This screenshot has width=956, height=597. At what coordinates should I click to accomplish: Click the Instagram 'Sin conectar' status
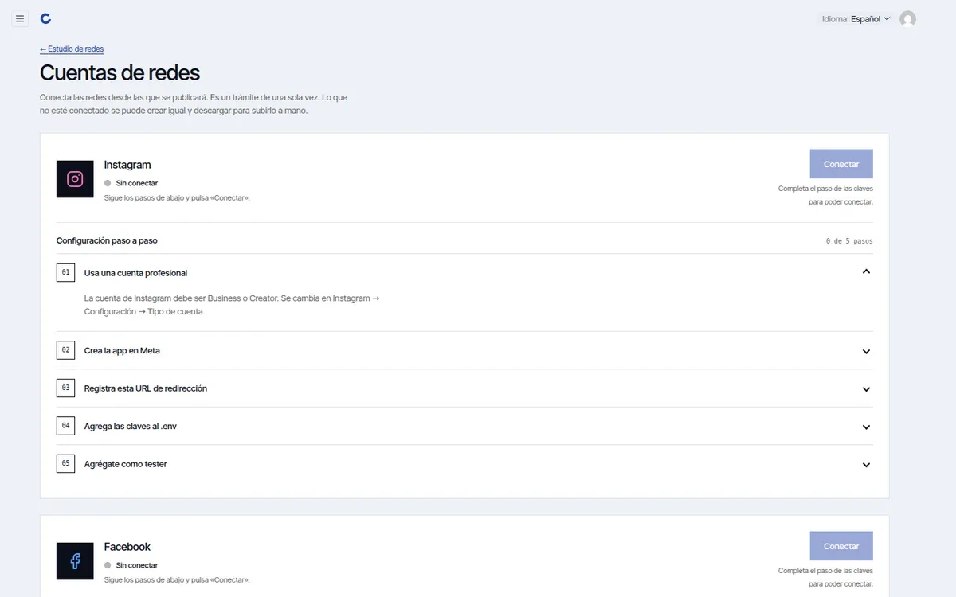coord(131,183)
